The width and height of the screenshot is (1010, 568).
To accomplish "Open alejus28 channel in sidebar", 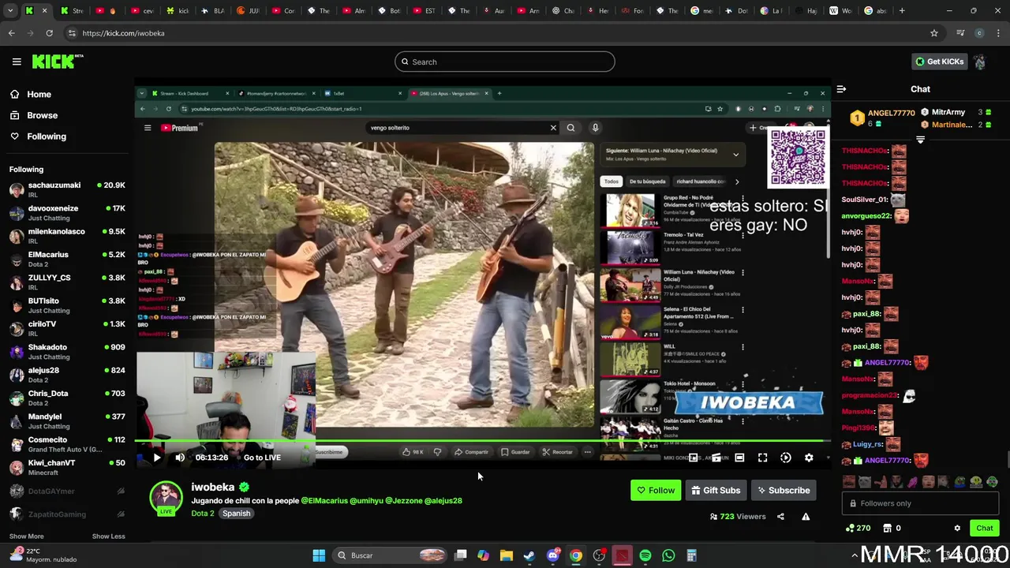I will 67,375.
